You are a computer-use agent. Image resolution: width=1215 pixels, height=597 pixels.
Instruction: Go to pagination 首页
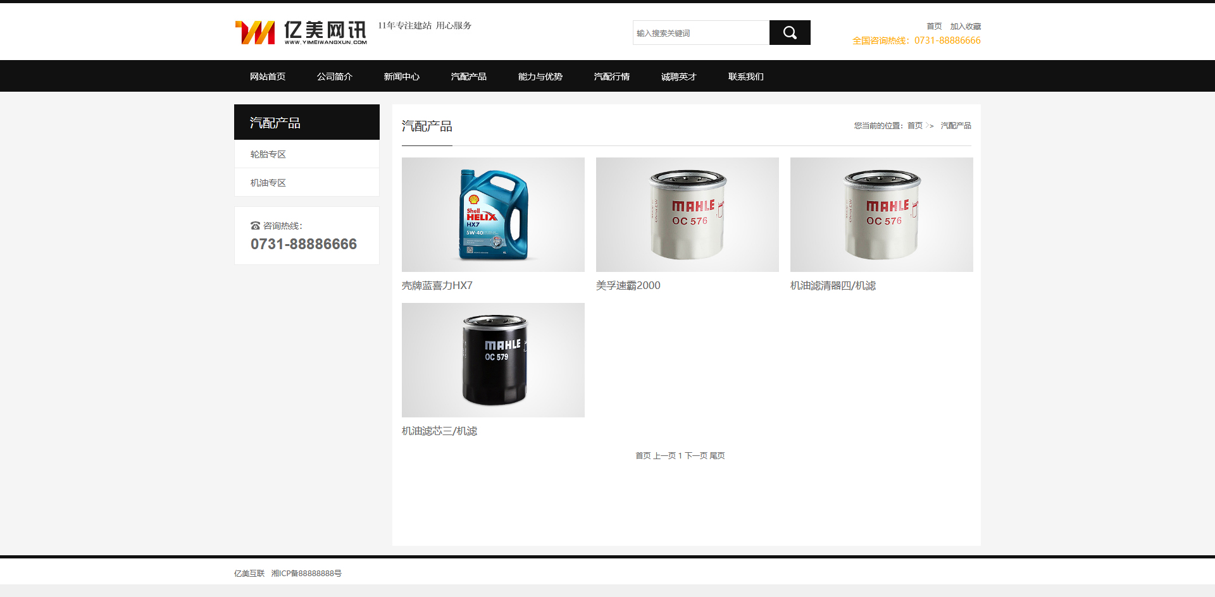(643, 456)
